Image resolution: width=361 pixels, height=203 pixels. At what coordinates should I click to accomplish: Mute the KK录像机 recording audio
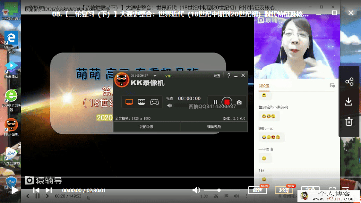pos(170,106)
